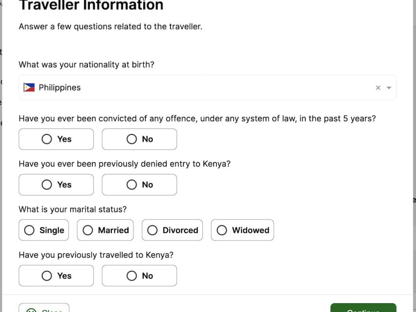Select Yes for previously travelled to Kenya
This screenshot has width=416, height=312.
56,276
